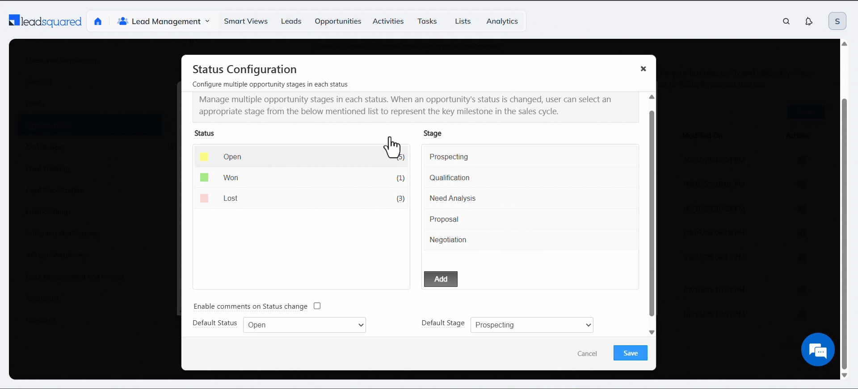Open the user profile avatar S

tap(837, 21)
